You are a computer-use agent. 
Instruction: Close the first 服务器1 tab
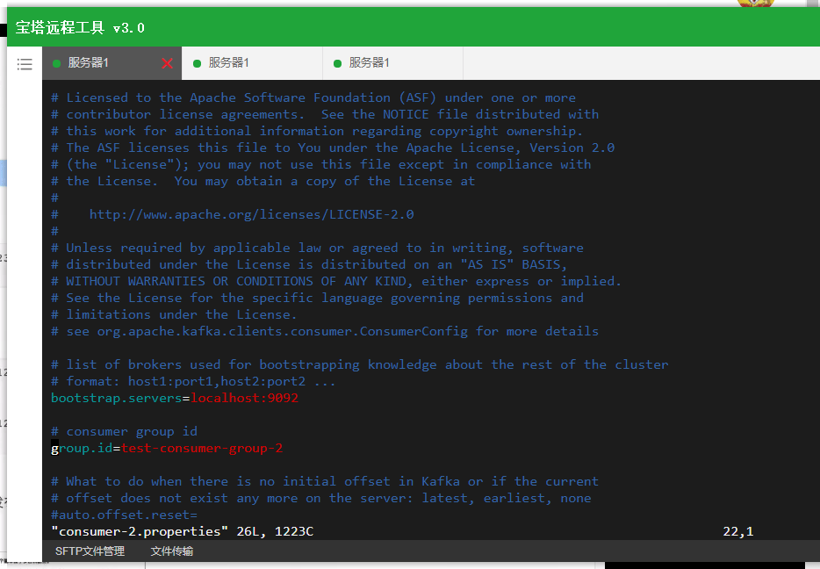(x=168, y=63)
